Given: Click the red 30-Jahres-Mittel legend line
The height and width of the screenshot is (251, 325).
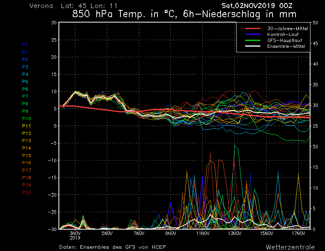Looking at the screenshot, I should pyautogui.click(x=253, y=28).
